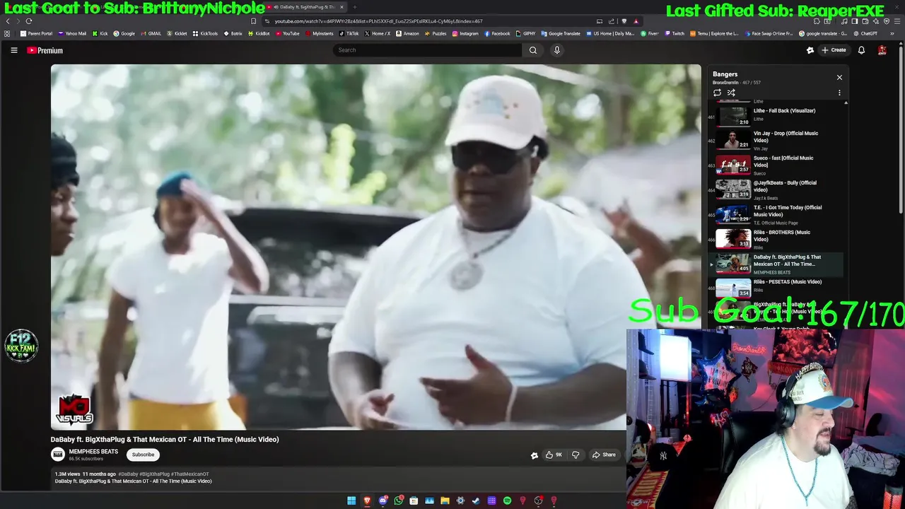905x509 pixels.
Task: Click the #BigXthaPlug hashtag link
Action: (154, 474)
